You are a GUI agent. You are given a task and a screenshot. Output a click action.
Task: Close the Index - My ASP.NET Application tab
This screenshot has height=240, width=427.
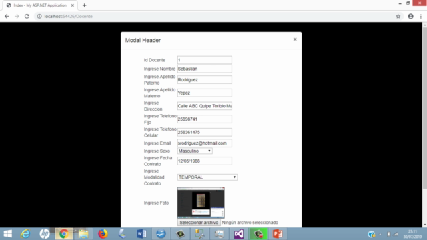coord(73,5)
